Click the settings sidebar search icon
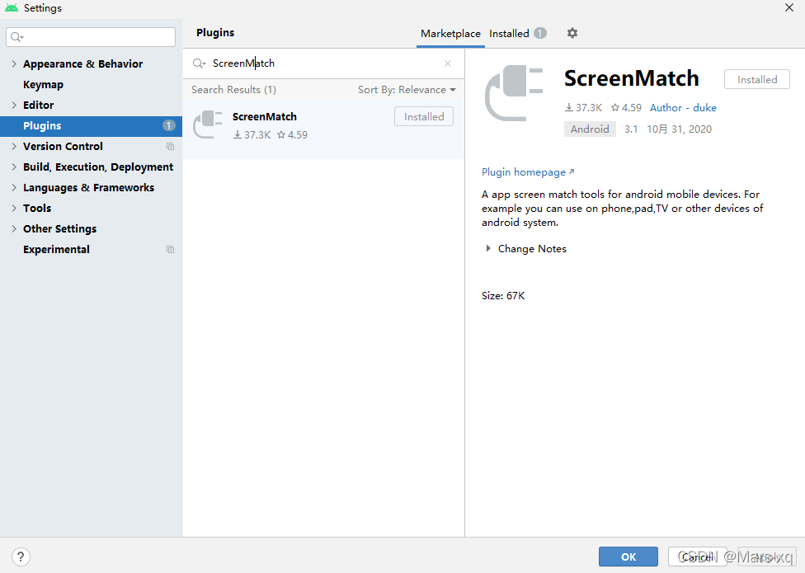805x573 pixels. click(x=17, y=37)
